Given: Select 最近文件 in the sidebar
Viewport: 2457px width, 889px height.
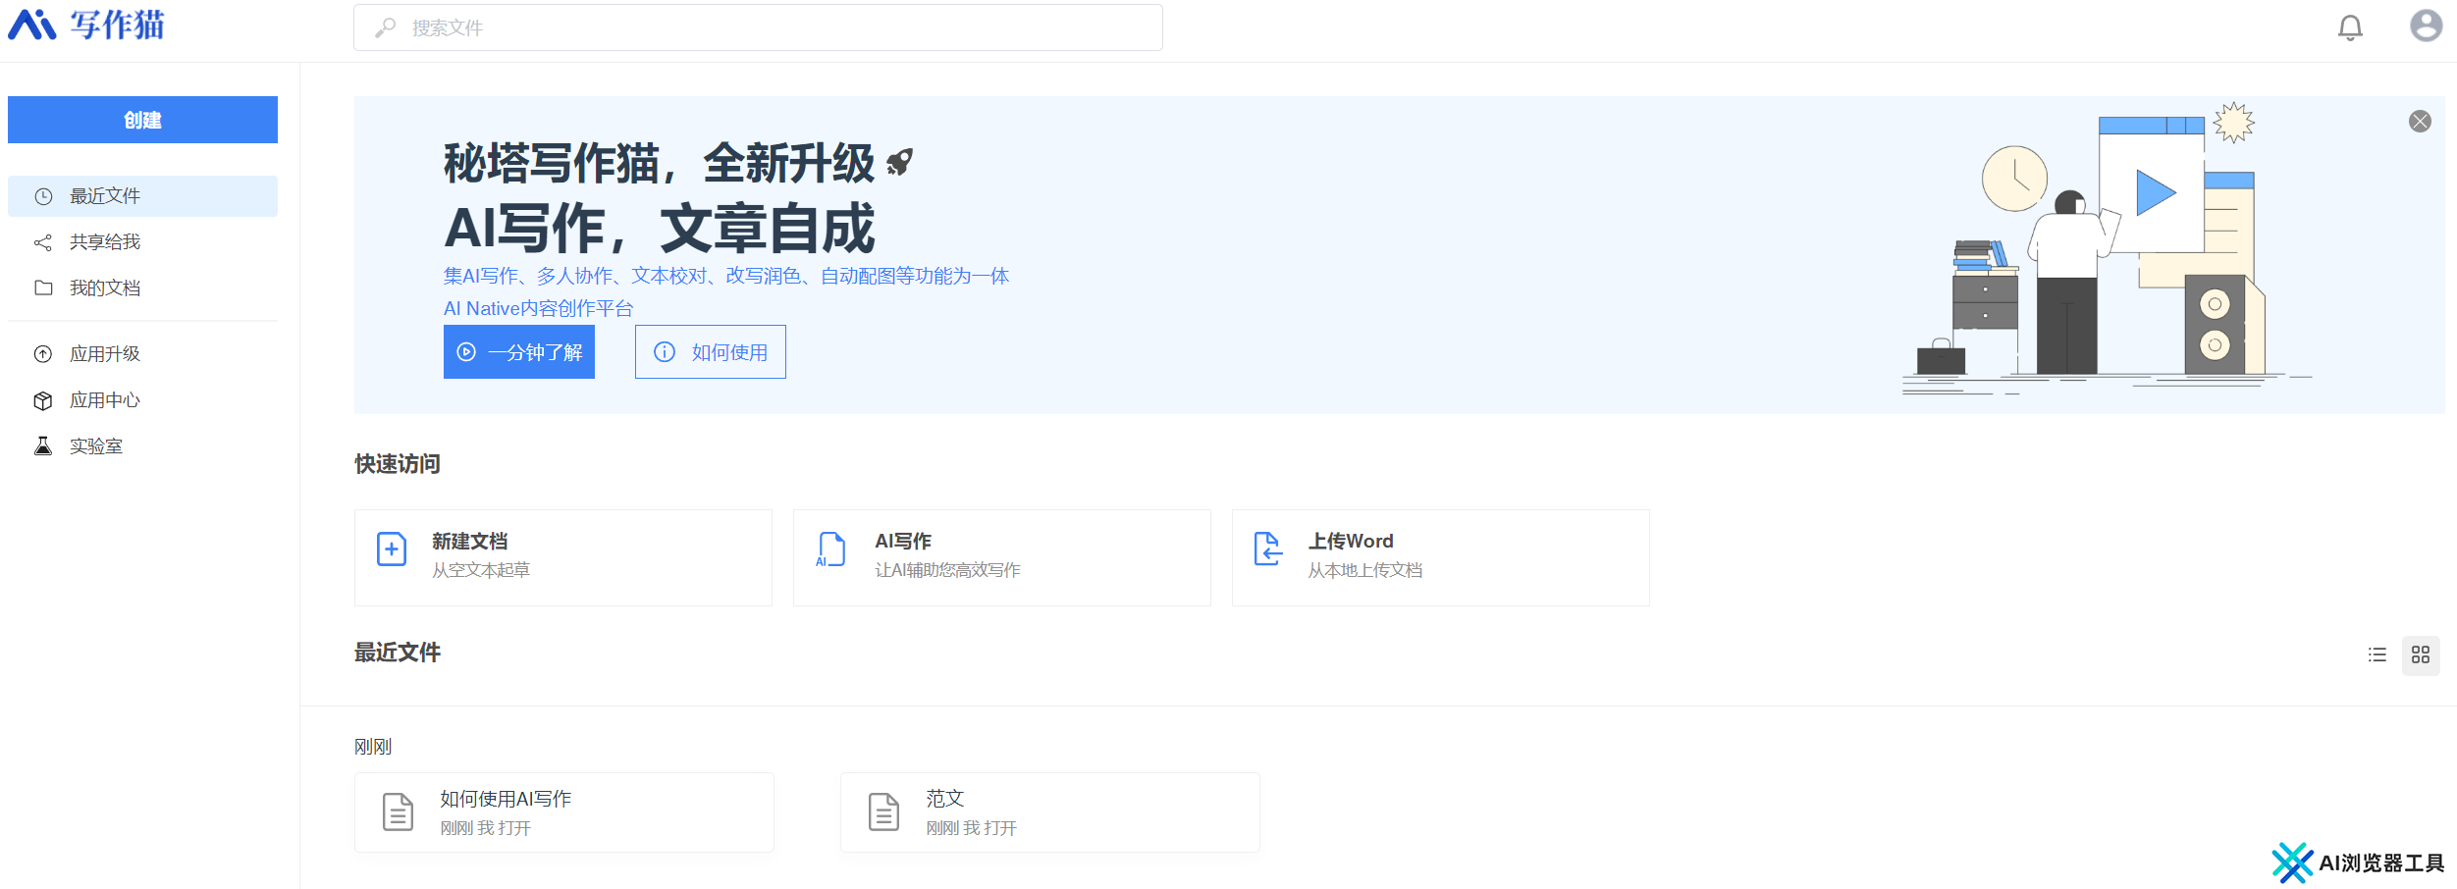Looking at the screenshot, I should click(x=142, y=196).
